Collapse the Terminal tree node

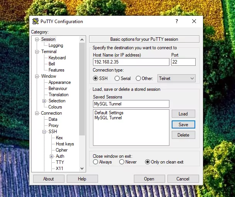pyautogui.click(x=37, y=52)
